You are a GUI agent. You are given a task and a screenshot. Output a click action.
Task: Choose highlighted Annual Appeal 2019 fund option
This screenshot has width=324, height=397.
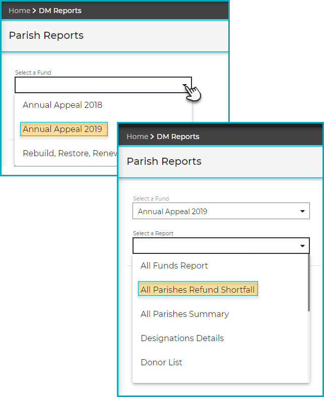[x=64, y=129]
